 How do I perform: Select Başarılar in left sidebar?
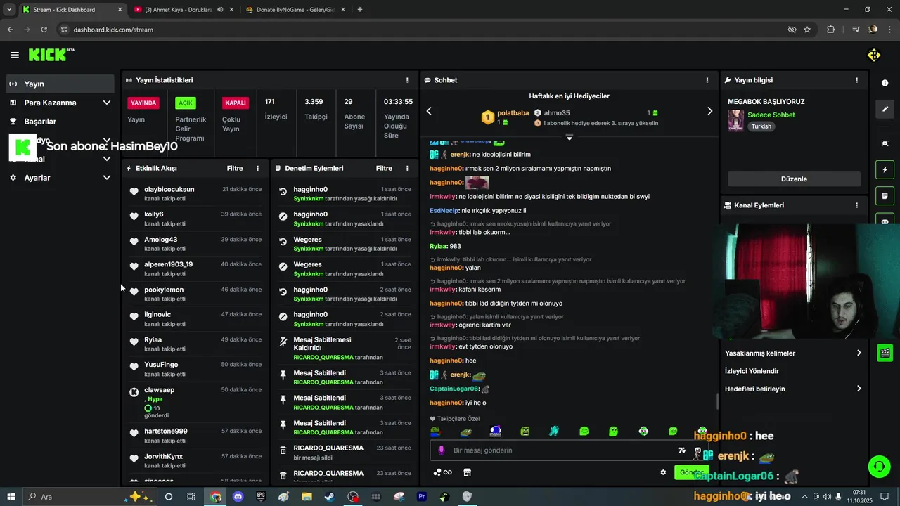point(60,122)
